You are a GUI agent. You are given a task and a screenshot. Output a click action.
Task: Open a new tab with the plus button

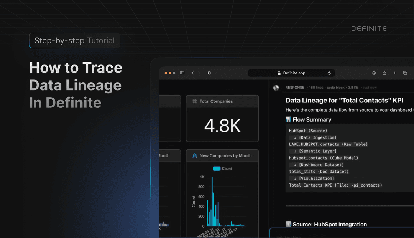click(394, 73)
